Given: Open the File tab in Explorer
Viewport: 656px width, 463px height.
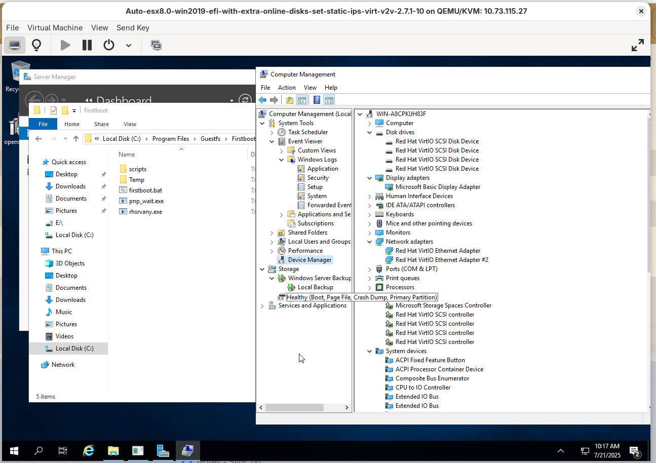Looking at the screenshot, I should pos(43,124).
